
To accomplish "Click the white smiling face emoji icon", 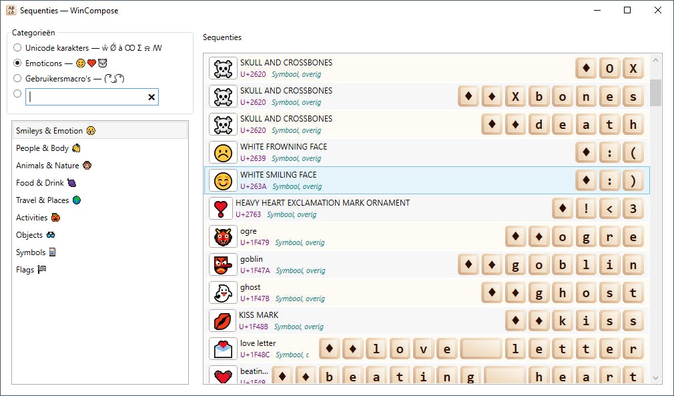I will 222,180.
